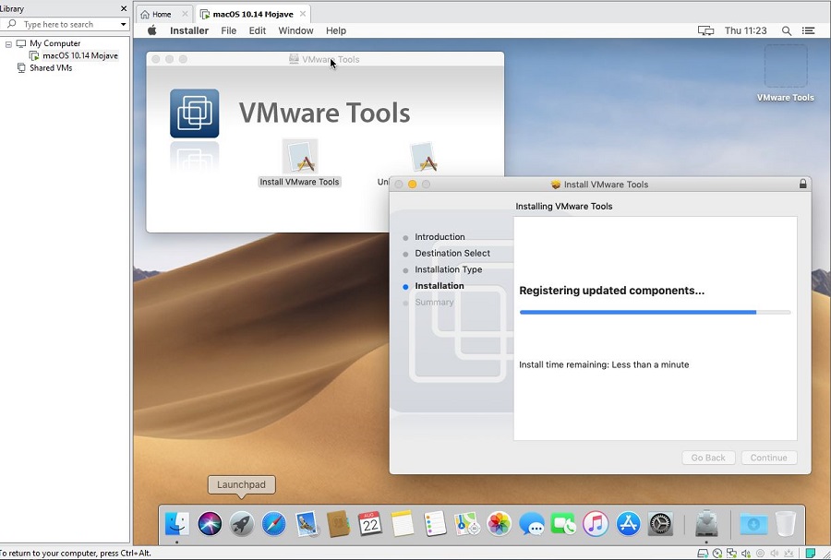Click 'Install time remaining: Less than a minute'

(604, 364)
